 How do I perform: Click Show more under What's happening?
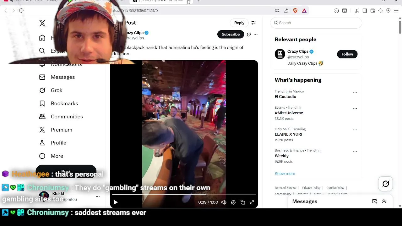coord(285,174)
